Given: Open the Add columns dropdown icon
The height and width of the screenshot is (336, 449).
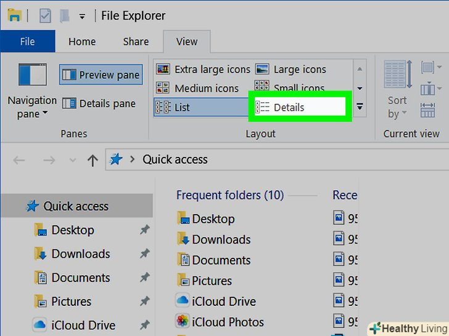Looking at the screenshot, I should pyautogui.click(x=430, y=89).
